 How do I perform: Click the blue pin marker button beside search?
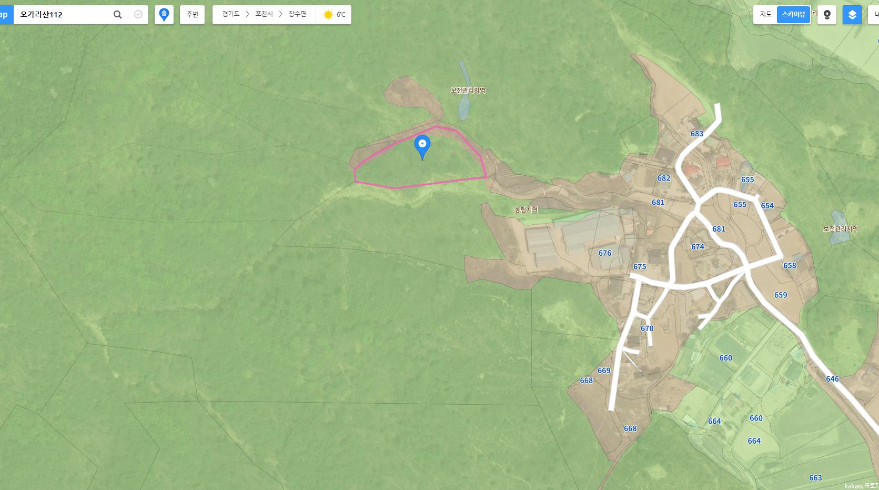coord(164,15)
